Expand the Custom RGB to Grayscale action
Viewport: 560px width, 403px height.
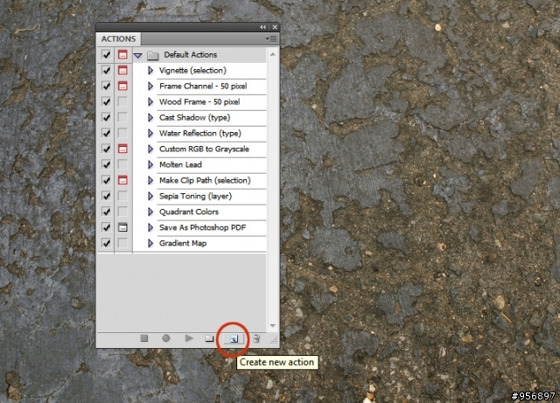(x=150, y=149)
